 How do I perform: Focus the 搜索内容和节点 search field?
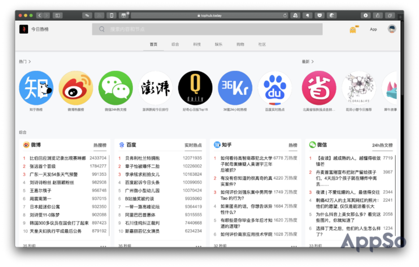click(207, 29)
